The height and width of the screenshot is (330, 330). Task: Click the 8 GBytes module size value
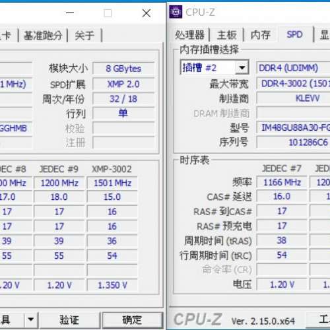pyautogui.click(x=123, y=69)
